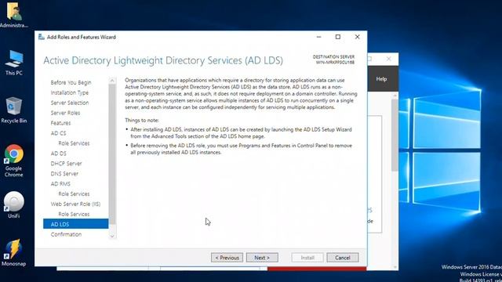
Task: Launch the UniFi desktop shortcut
Action: click(14, 205)
